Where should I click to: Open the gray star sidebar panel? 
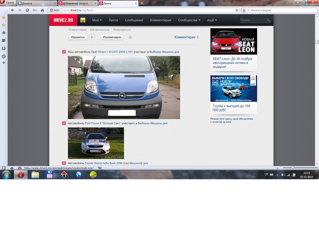4,33
